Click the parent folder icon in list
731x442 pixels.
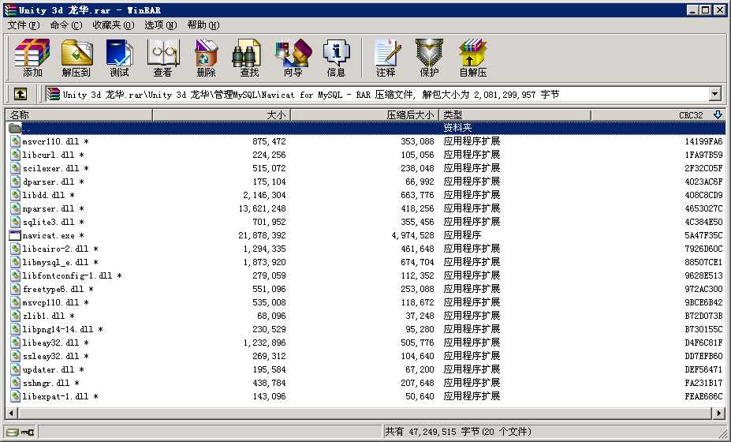coord(15,128)
